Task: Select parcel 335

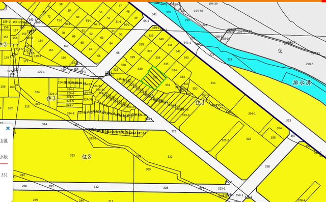Action: tap(166, 64)
